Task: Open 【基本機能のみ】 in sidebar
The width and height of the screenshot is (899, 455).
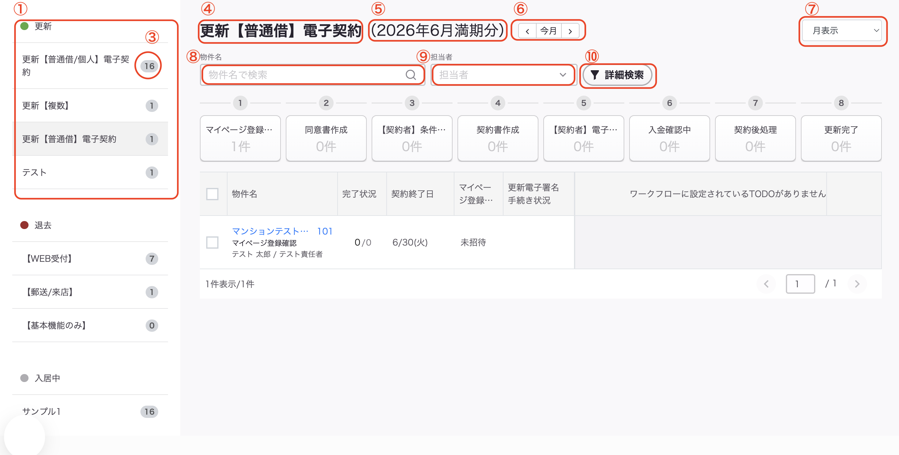Action: (90, 326)
